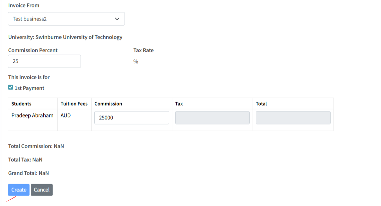Screen dimensions: 381x206
Task: Click the AUD tuition fees cell
Action: pos(66,116)
